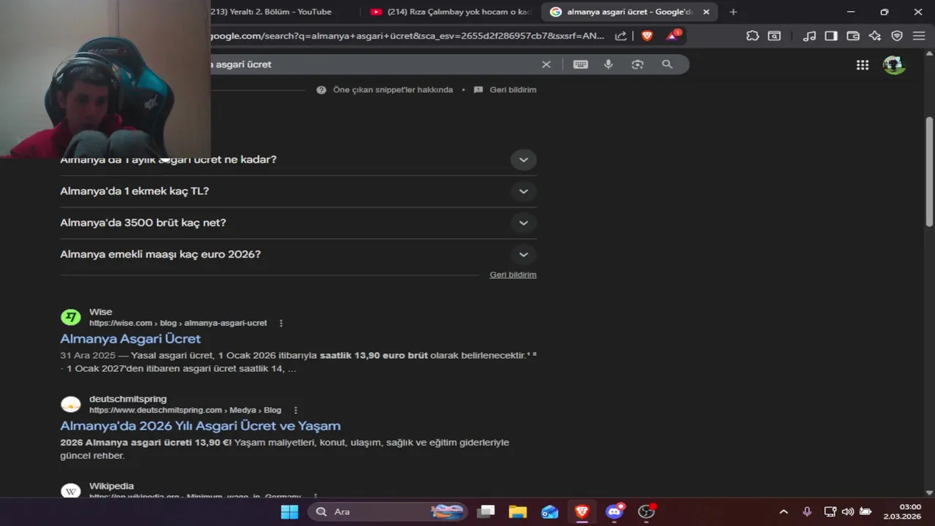Open Task View on the taskbar
The image size is (935, 526).
486,511
